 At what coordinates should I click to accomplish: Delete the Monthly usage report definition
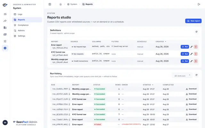(196, 61)
